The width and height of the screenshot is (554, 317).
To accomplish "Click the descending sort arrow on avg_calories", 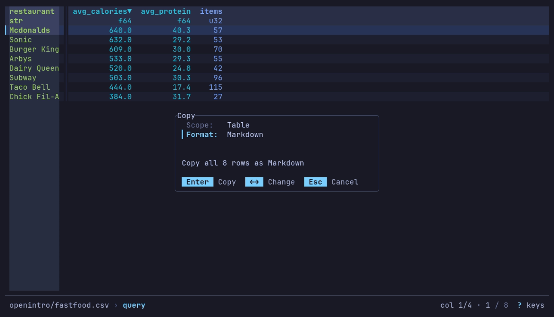I will (130, 11).
